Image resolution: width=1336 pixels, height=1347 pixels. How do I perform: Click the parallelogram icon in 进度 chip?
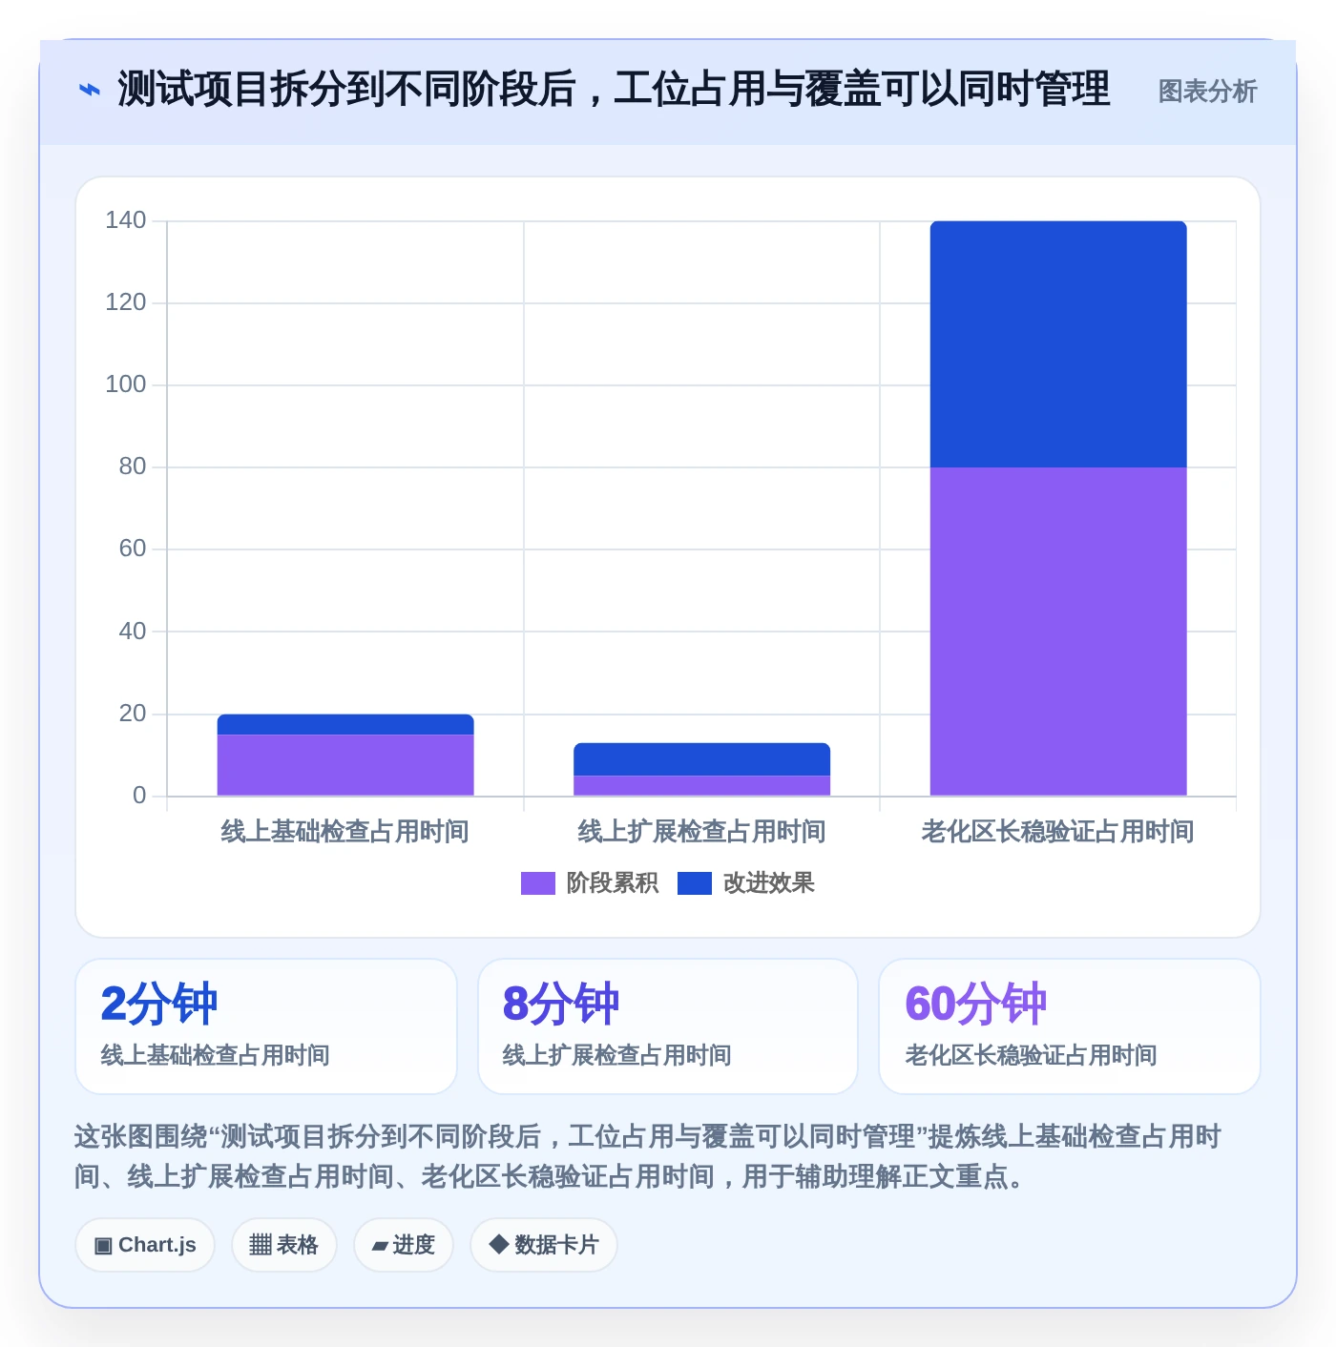pyautogui.click(x=380, y=1246)
